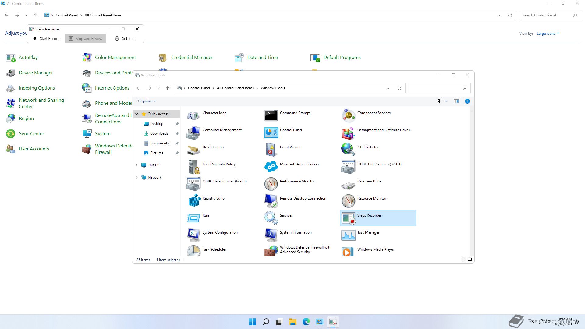Open Date and Time link
Image resolution: width=585 pixels, height=329 pixels.
coord(263,58)
